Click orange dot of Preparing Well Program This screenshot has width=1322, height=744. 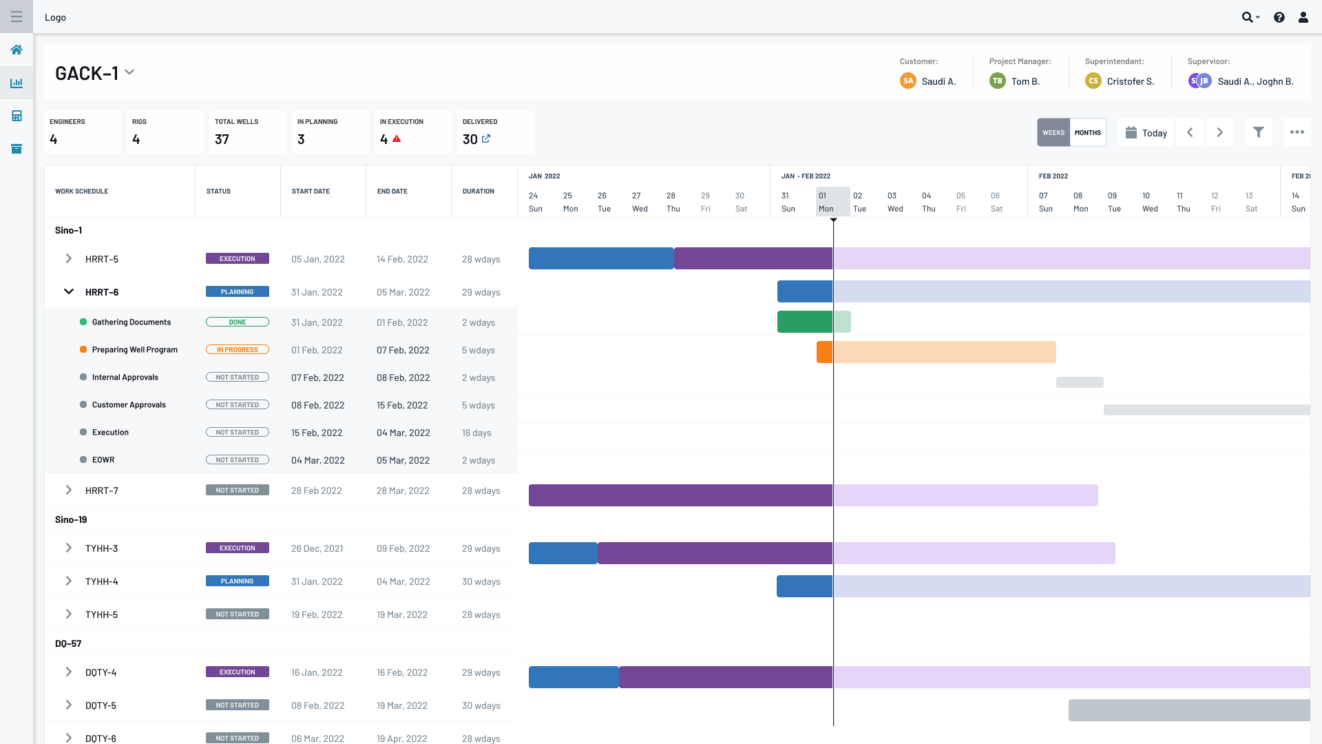tap(83, 349)
